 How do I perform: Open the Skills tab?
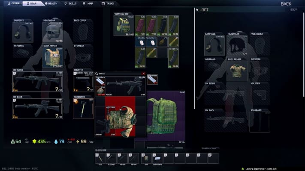coord(71,3)
